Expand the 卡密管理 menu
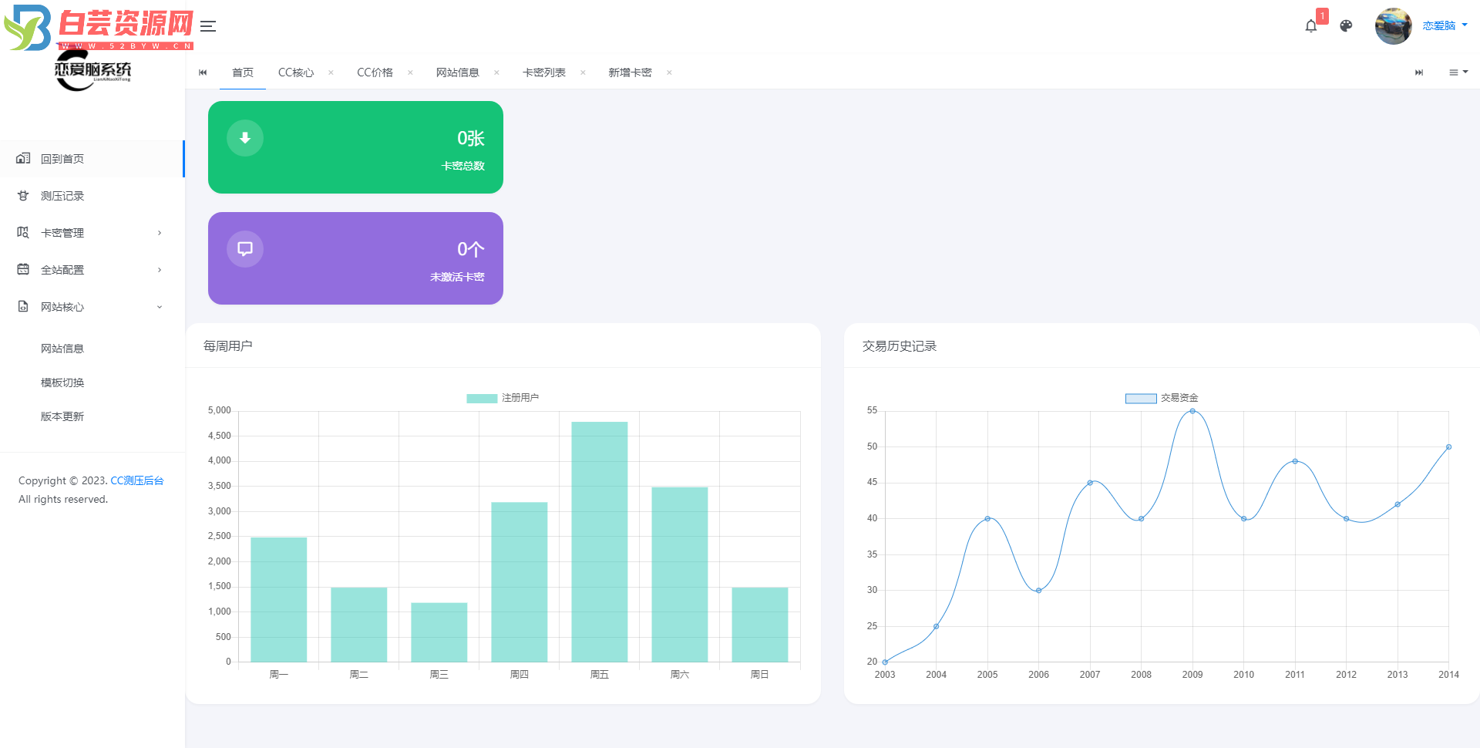Viewport: 1480px width, 748px height. pyautogui.click(x=92, y=233)
